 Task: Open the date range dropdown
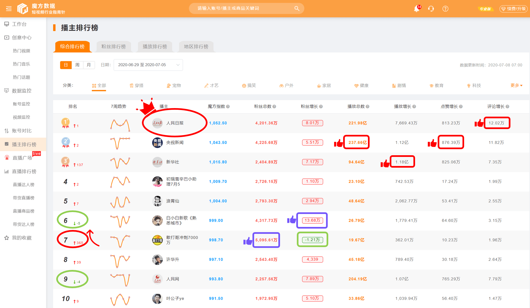(x=148, y=65)
